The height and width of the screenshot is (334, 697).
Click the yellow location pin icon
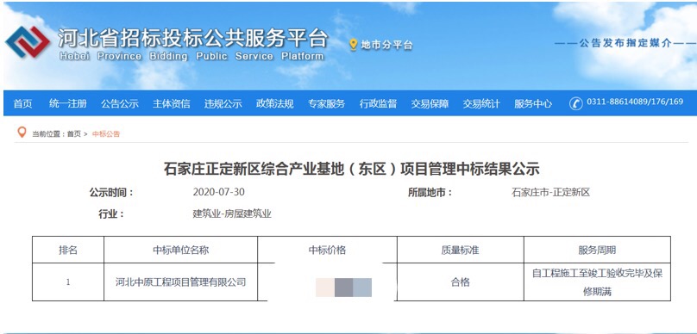tap(354, 45)
